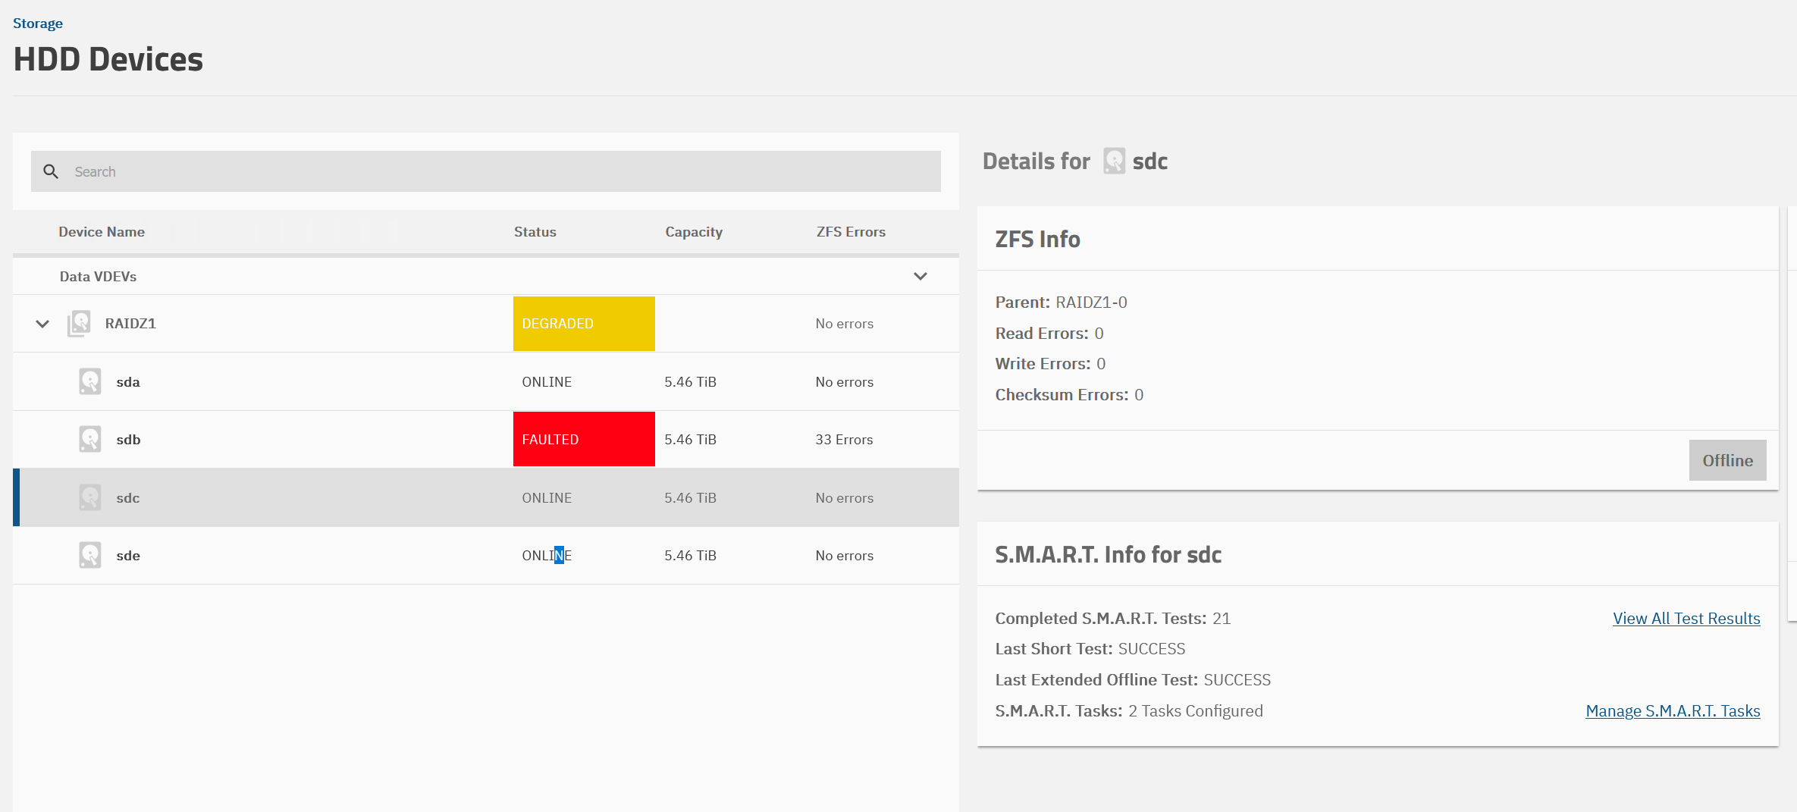Image resolution: width=1797 pixels, height=812 pixels.
Task: Click disk icon in Details for header
Action: (x=1114, y=161)
